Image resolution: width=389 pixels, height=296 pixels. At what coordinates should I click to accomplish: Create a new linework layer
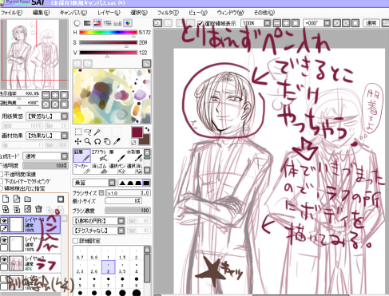click(x=17, y=199)
